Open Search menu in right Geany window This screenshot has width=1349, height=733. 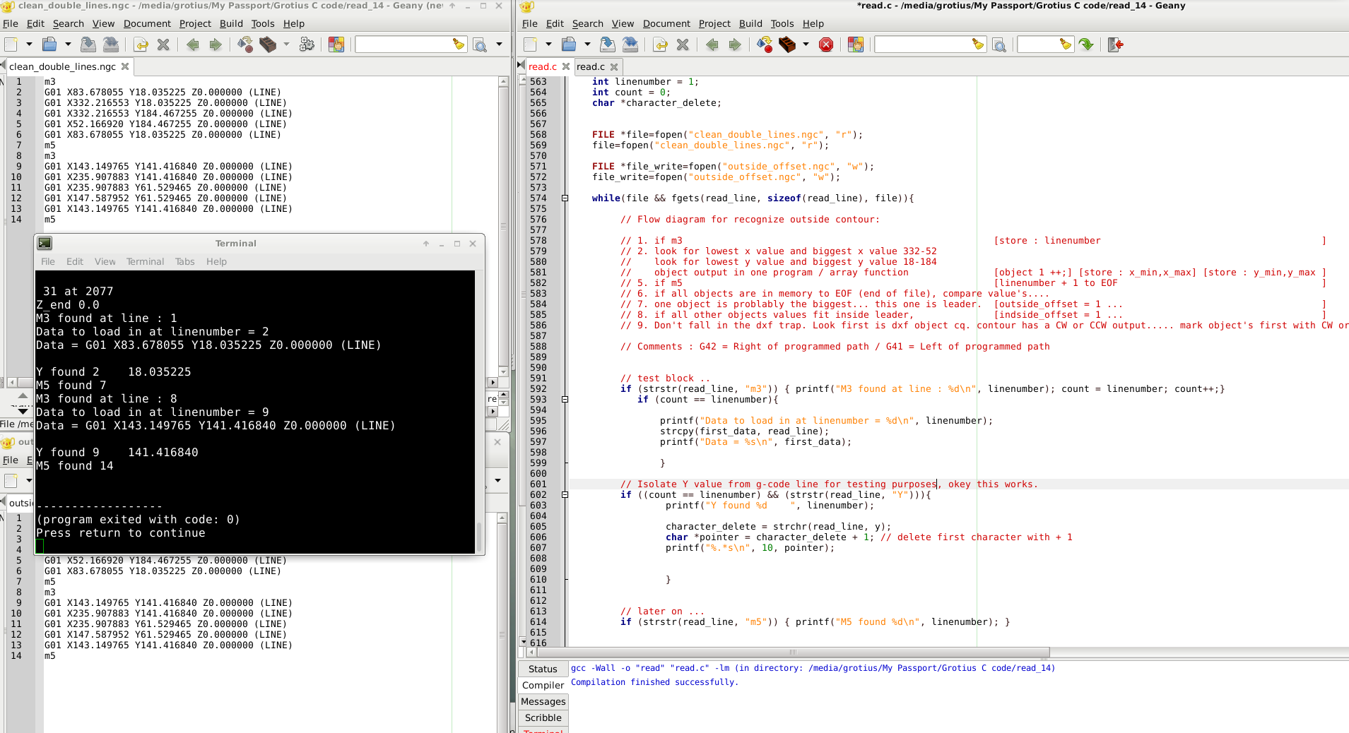tap(587, 23)
